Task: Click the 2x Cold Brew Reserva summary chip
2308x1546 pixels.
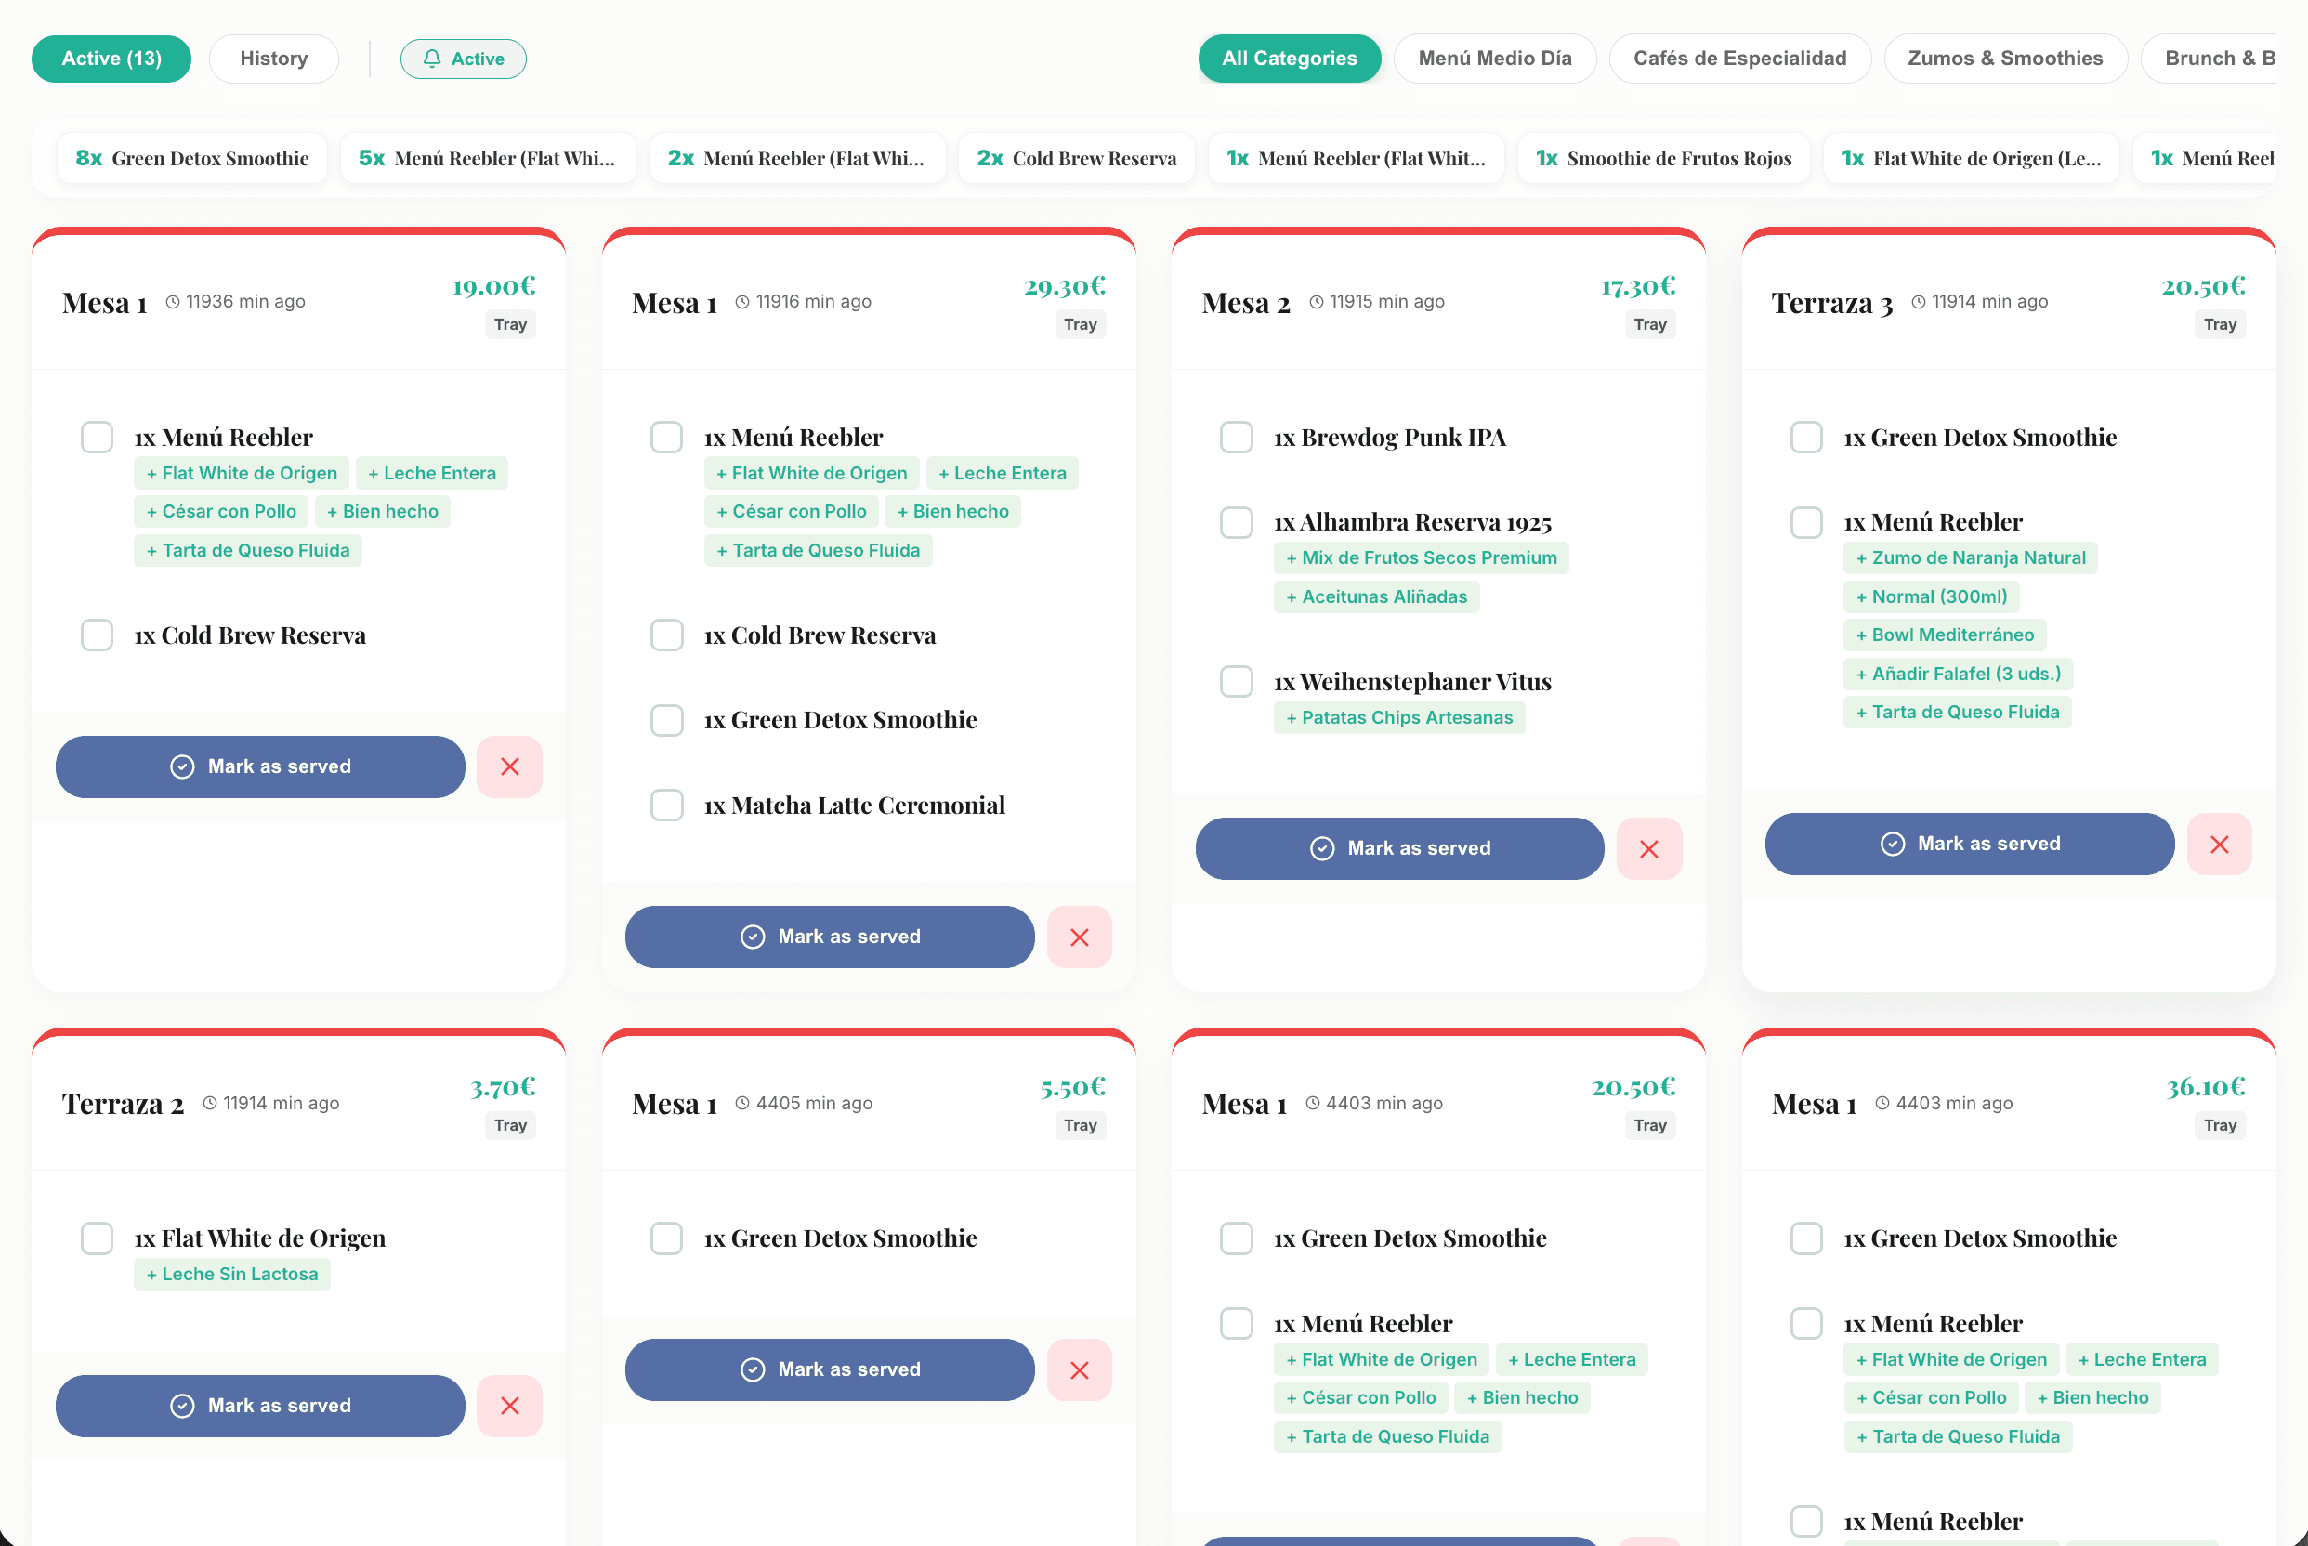Action: [x=1076, y=158]
